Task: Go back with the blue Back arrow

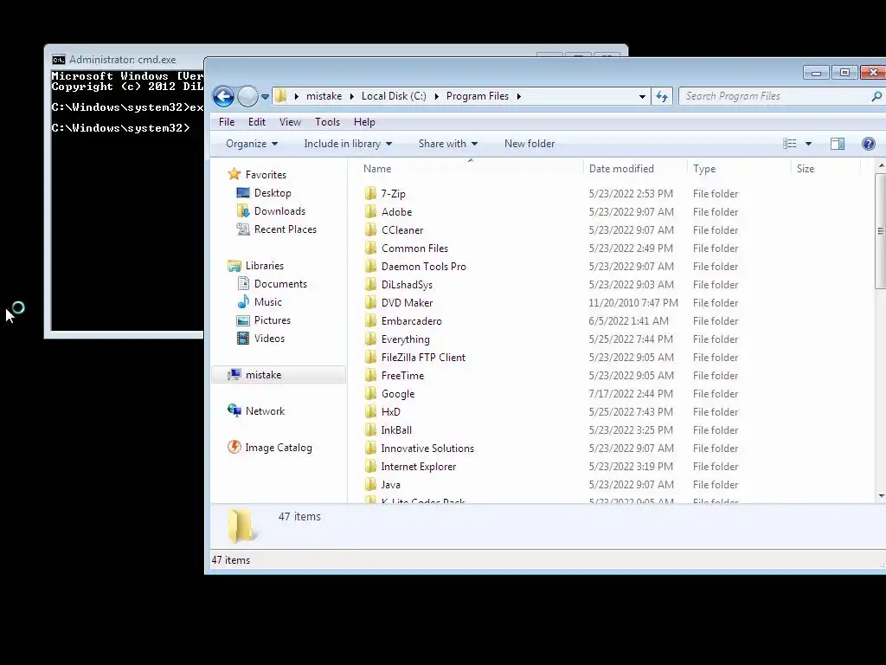Action: coord(223,97)
